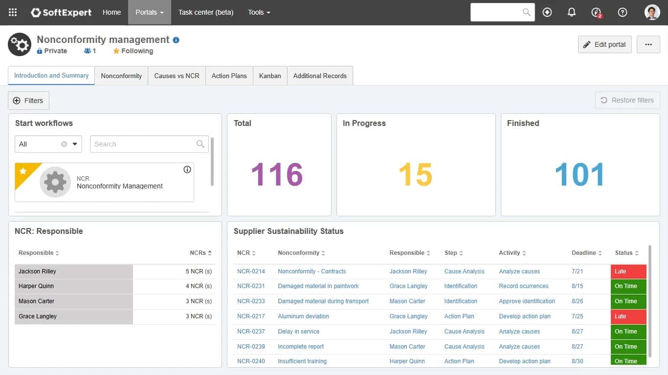
Task: Open NCR-0214 link
Action: pos(251,271)
